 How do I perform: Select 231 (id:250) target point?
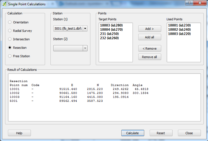click(x=109, y=34)
